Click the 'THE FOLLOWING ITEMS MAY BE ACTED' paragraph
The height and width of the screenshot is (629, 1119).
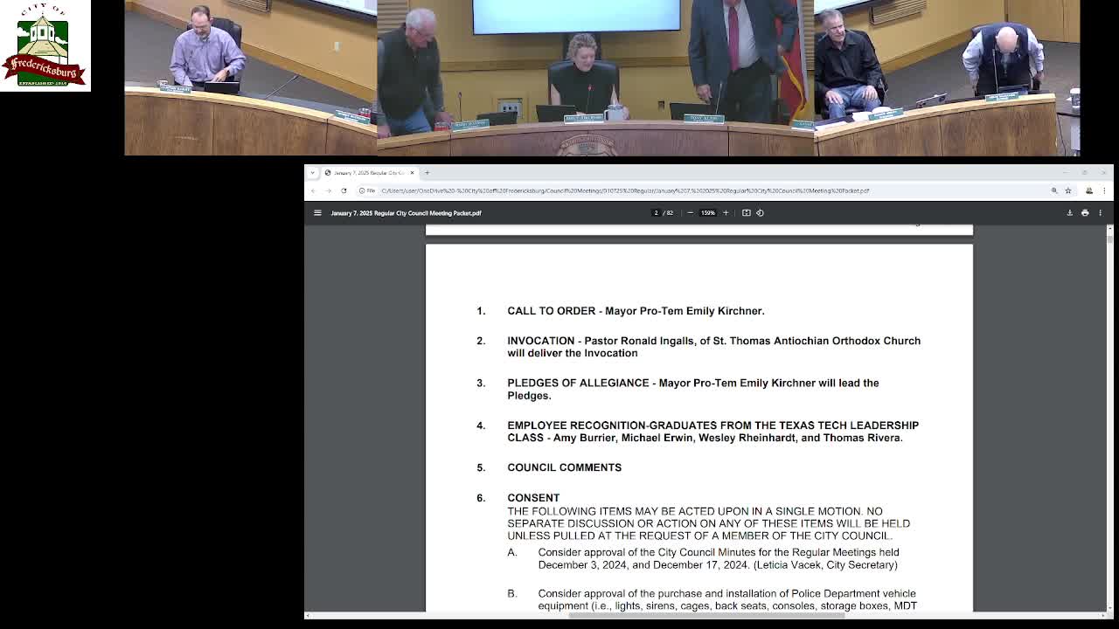[x=708, y=523]
